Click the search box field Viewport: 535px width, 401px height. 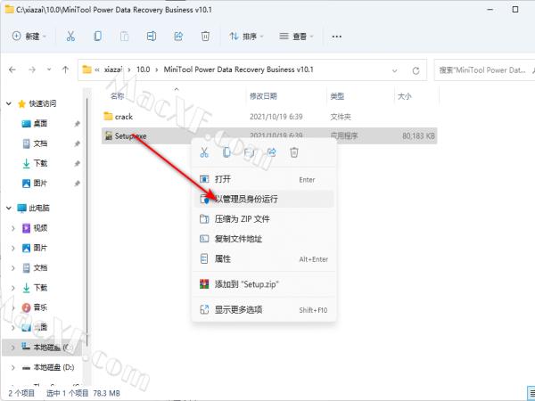[x=484, y=70]
